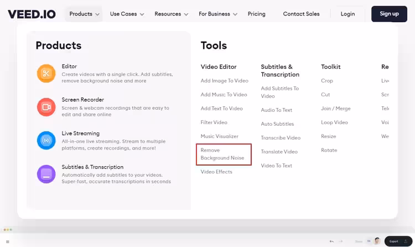415x247 pixels.
Task: Click the Login button
Action: pyautogui.click(x=348, y=14)
